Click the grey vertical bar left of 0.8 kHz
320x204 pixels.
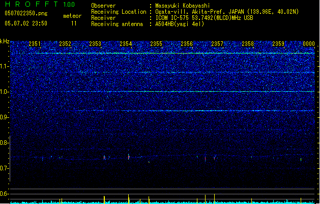tap(10, 159)
